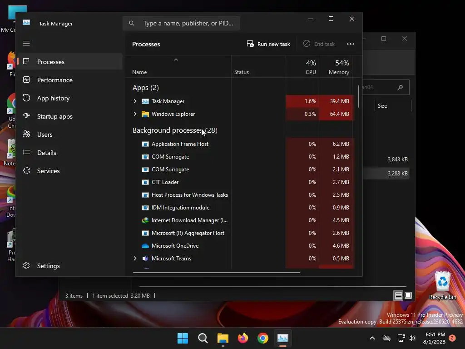Click the 1.6% CPU value for Task Manager
Viewport: 465px width, 349px height.
coord(310,101)
